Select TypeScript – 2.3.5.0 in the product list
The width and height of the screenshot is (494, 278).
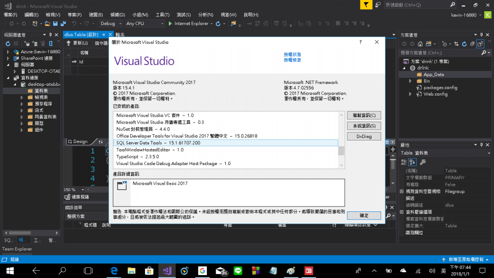point(137,157)
